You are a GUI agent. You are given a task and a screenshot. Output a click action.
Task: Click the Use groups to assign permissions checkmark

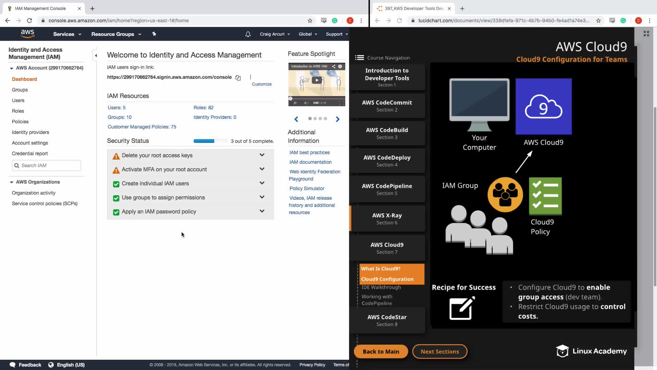[x=116, y=198]
